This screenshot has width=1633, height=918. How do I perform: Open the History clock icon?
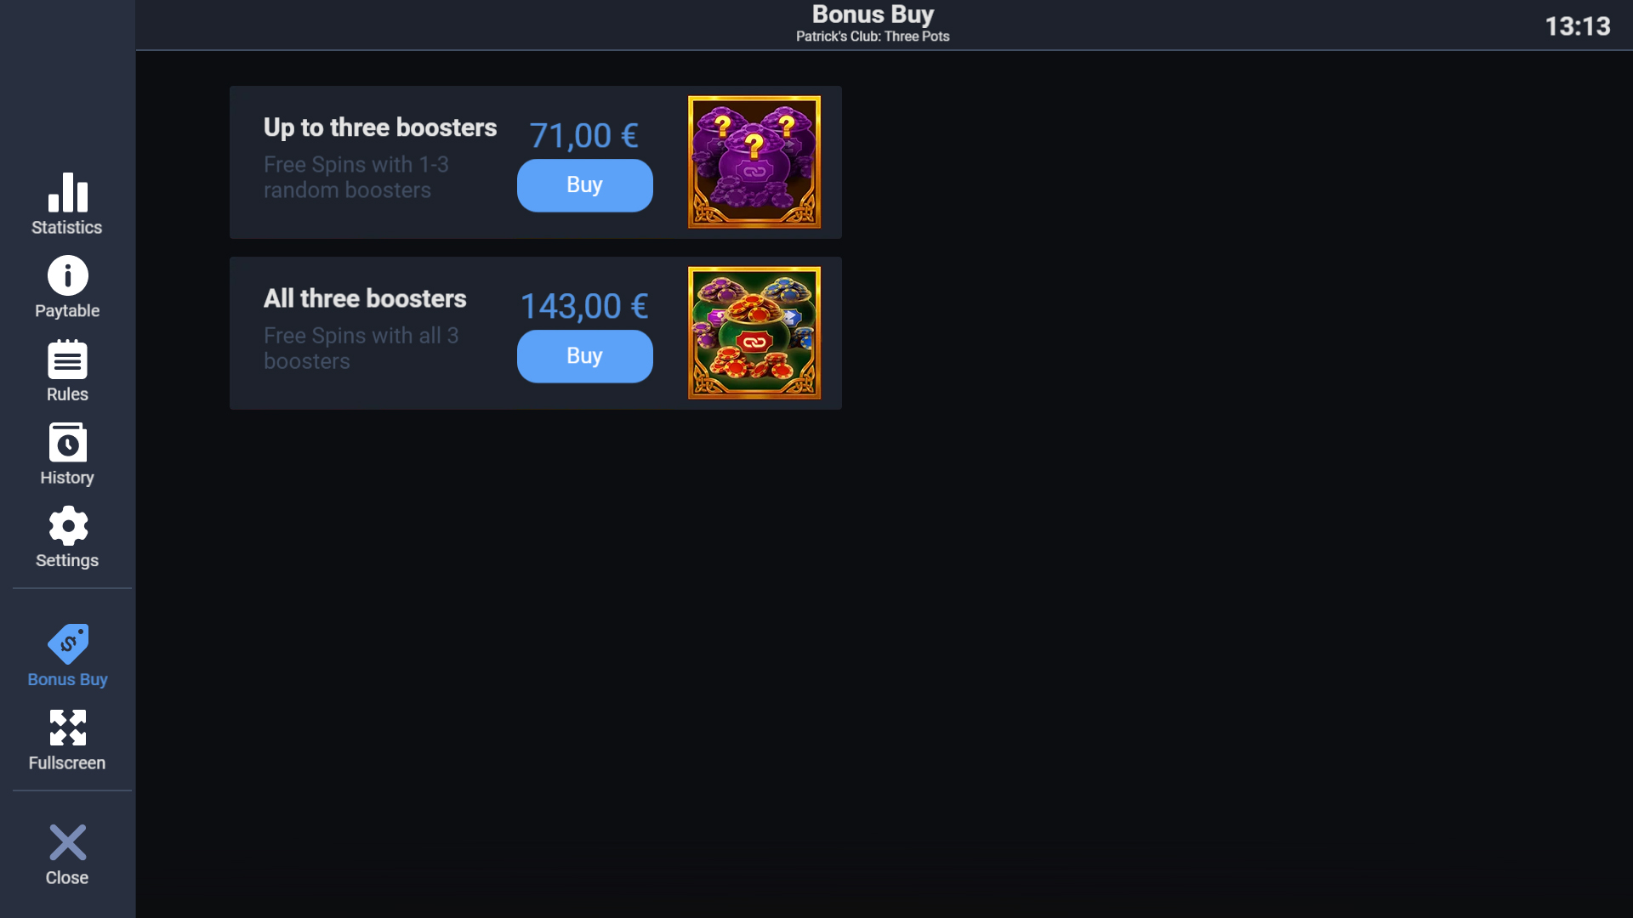pyautogui.click(x=68, y=443)
